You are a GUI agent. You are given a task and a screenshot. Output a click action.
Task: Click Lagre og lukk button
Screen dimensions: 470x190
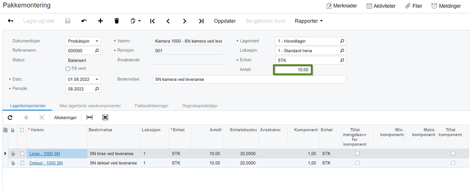tap(39, 21)
